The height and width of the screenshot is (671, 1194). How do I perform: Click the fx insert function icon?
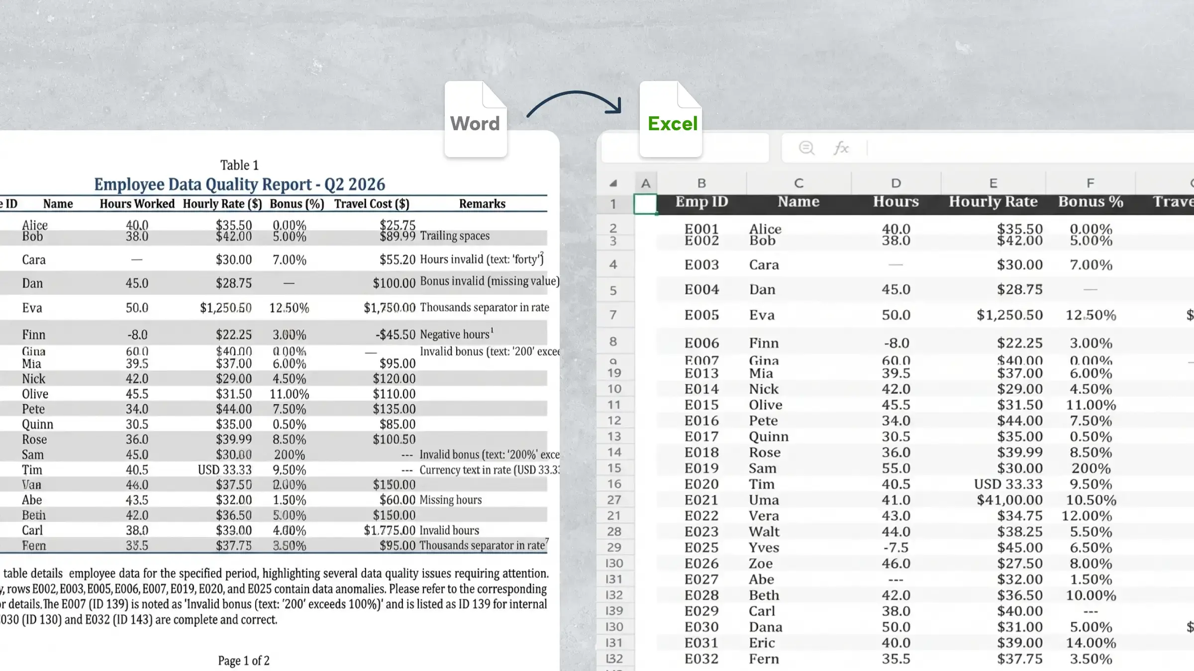coord(841,148)
